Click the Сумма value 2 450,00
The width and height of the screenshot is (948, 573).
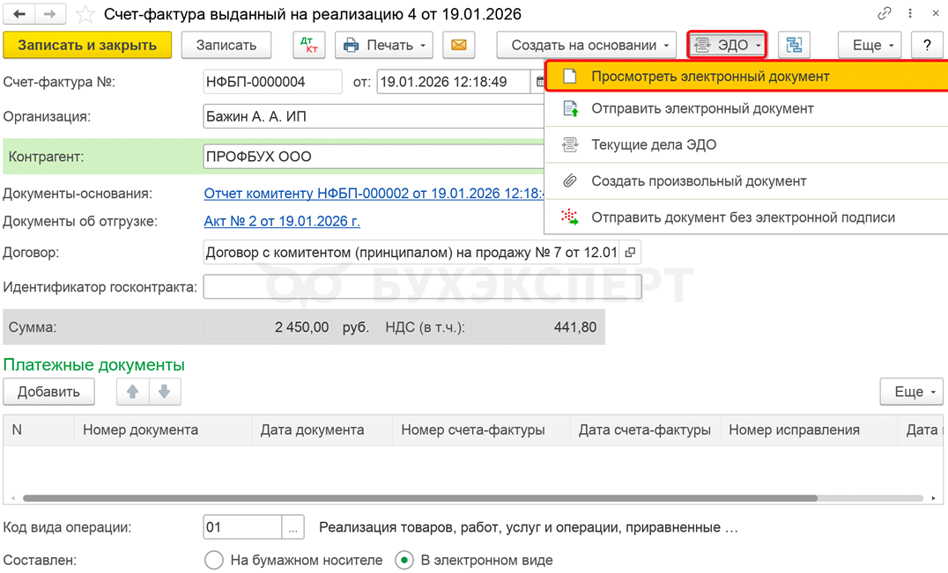tap(268, 327)
